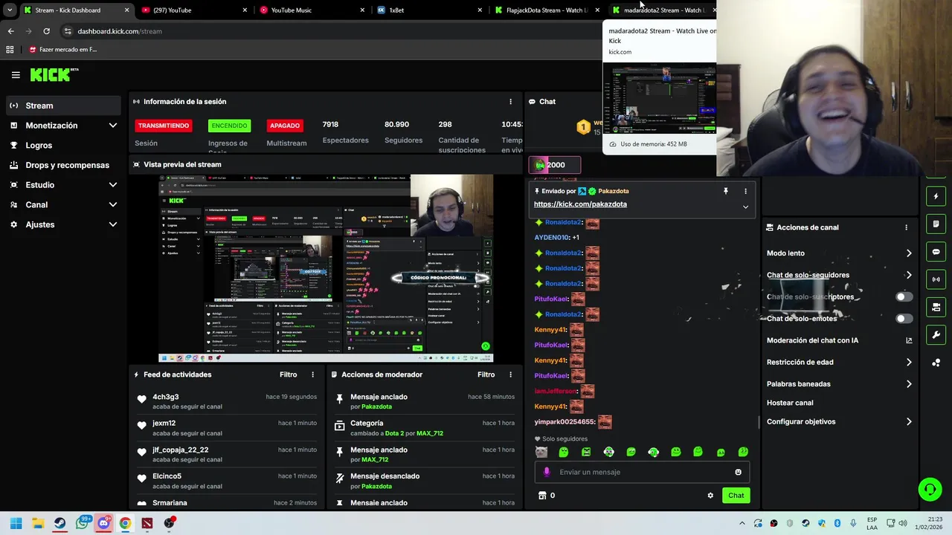Expand the pinned message chevron
Screen dimensions: 952x535
click(745, 207)
